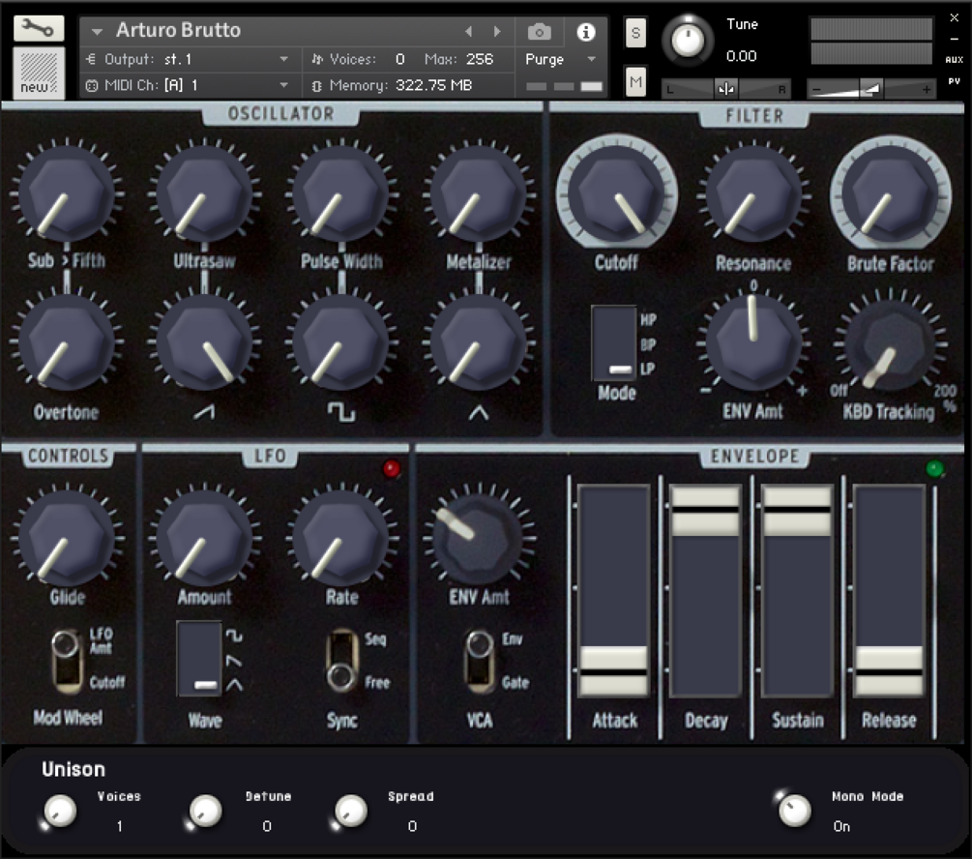Toggle the VCA Env/Gate switch

[479, 661]
